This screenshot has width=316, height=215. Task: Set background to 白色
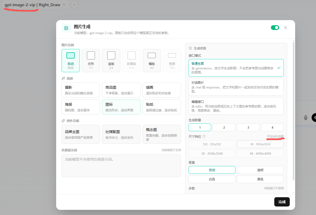coord(212,179)
